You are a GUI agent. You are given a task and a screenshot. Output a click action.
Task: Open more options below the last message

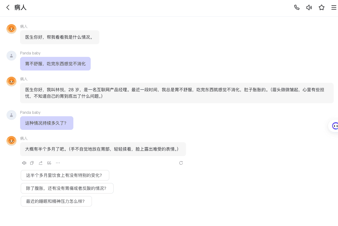pos(58,163)
